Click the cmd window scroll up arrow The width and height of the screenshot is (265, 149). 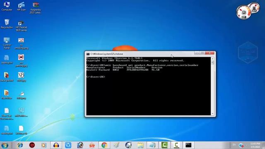tap(212, 59)
